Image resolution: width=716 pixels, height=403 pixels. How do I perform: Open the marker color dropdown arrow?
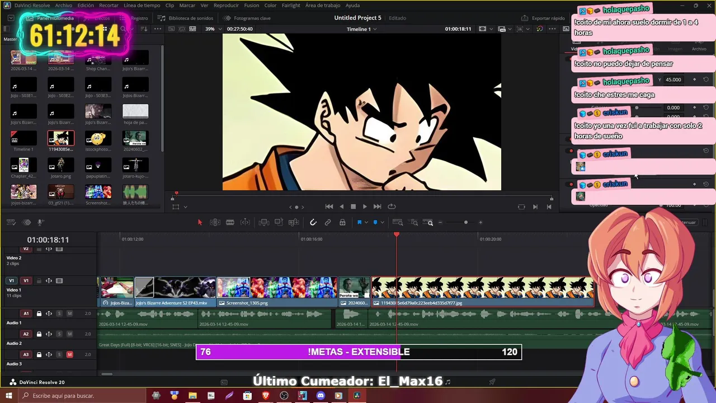382,223
